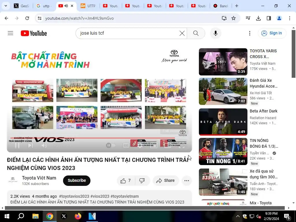
Task: Open the YouTube guide hamburger menu
Action: (10, 33)
